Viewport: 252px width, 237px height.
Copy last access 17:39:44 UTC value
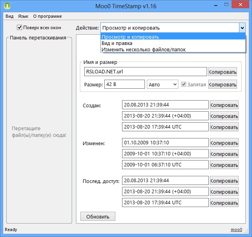coord(224,203)
